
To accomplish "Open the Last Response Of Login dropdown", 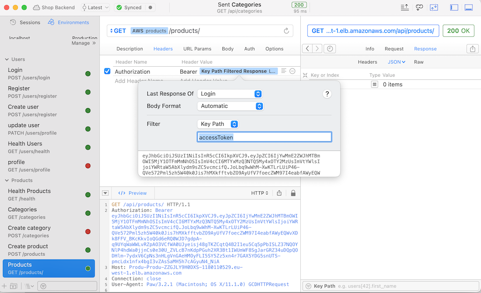I will tap(230, 94).
